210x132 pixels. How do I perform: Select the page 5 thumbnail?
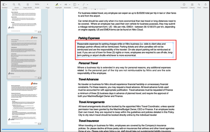coord(24,103)
